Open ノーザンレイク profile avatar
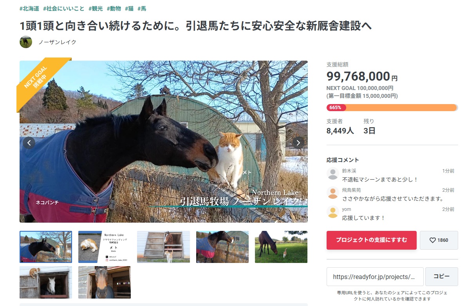This screenshot has height=306, width=466. [26, 42]
